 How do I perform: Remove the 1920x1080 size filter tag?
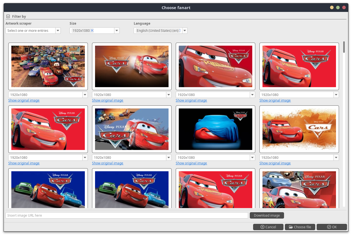coord(92,30)
